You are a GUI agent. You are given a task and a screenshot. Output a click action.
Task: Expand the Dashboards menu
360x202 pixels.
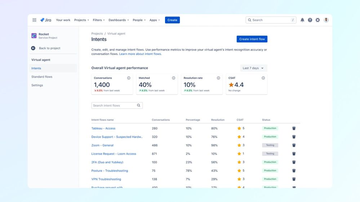pyautogui.click(x=119, y=20)
